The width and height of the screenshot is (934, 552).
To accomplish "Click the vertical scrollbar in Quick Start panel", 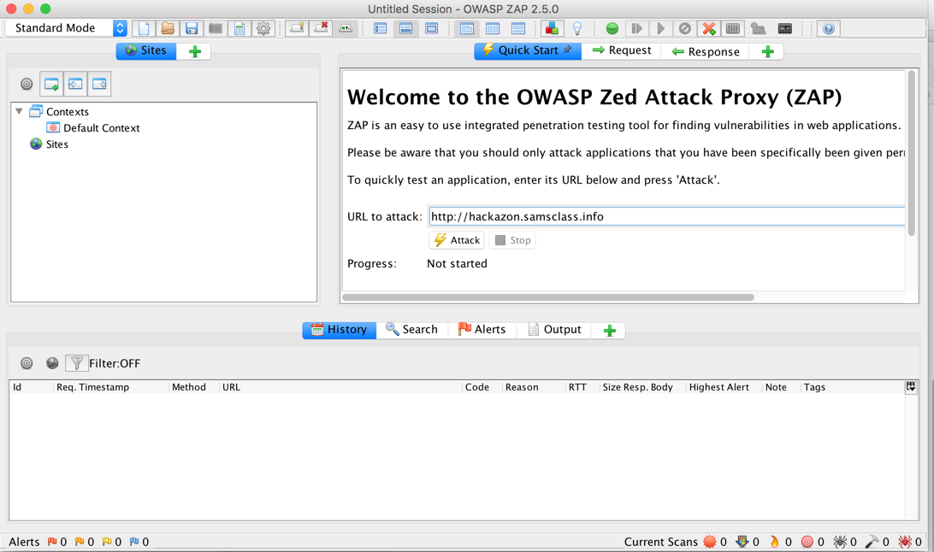I will 912,154.
